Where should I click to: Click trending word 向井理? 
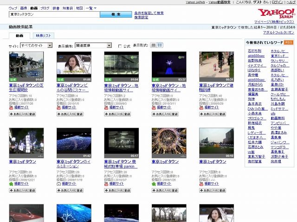(276, 162)
